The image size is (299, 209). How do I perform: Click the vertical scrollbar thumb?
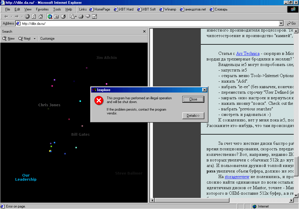click(x=296, y=166)
